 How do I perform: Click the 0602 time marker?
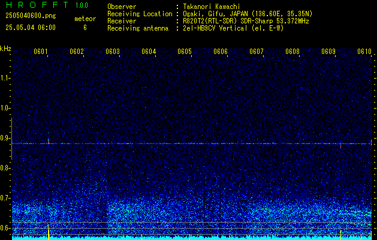click(x=77, y=52)
